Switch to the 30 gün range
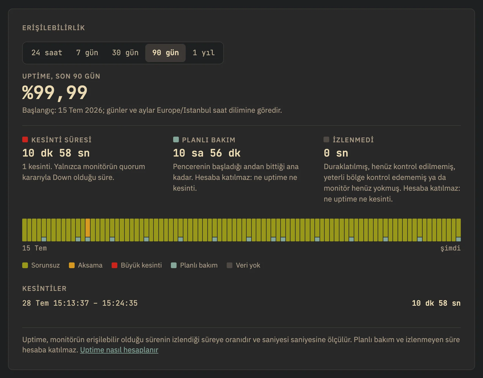 (x=125, y=53)
